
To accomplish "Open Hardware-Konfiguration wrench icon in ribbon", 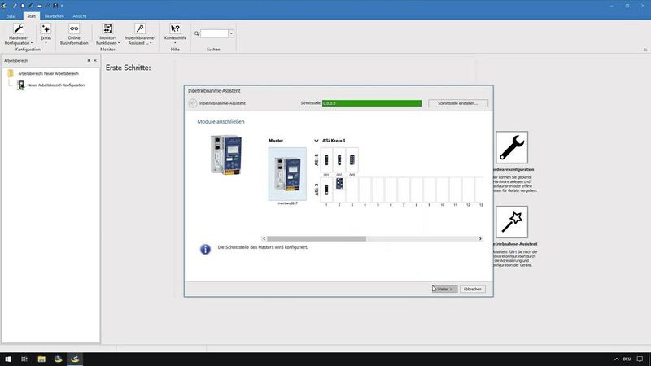I will [18, 28].
